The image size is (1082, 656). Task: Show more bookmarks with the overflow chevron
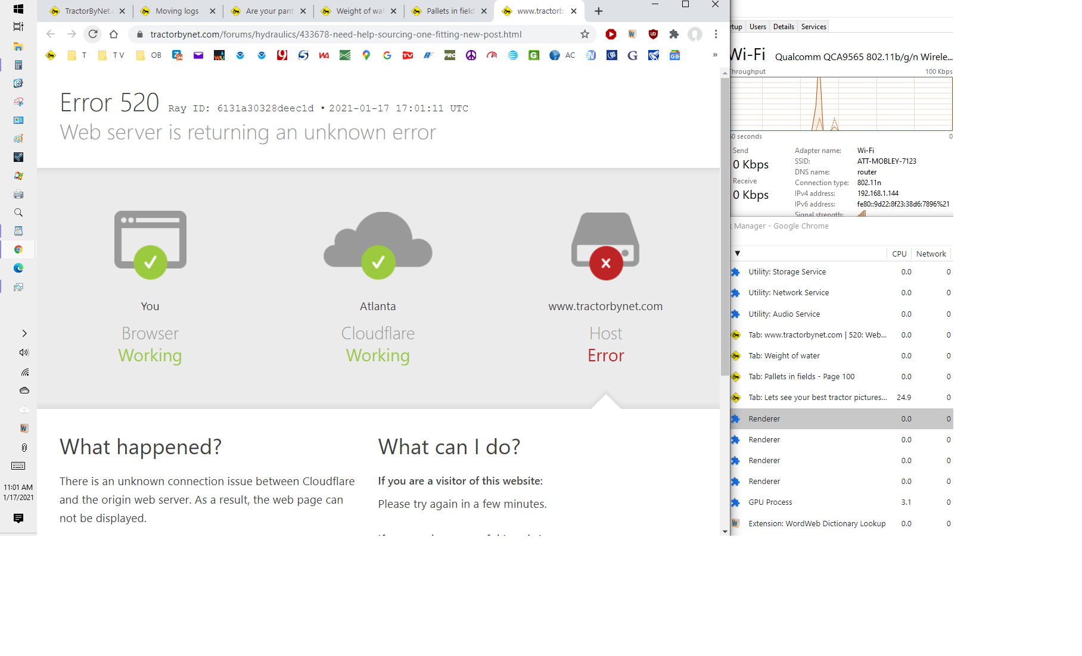715,55
